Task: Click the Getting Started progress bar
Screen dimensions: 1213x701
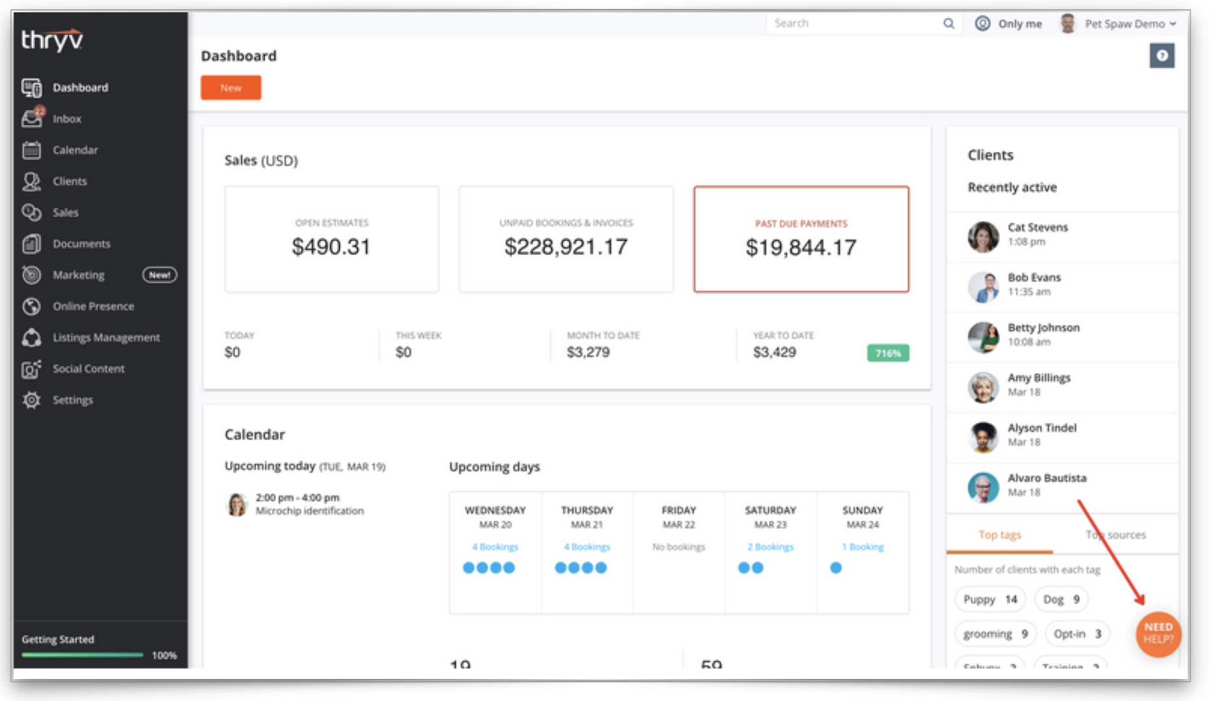Action: tap(82, 655)
